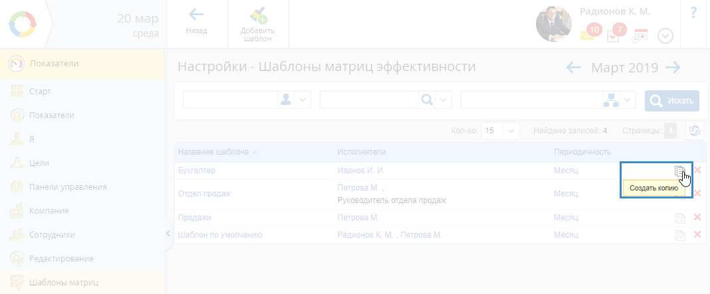Image resolution: width=710 pixels, height=294 pixels.
Task: Expand the user profile menu chevron
Action: 666,36
